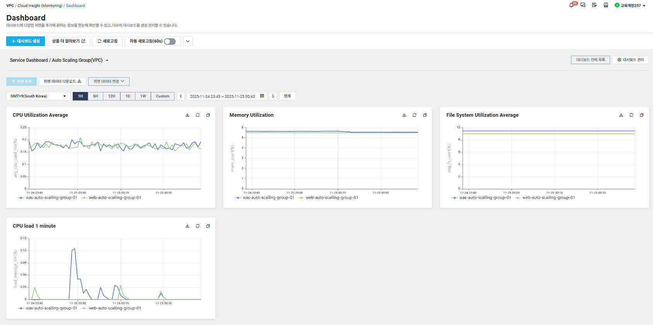Expand the CPU load 1 minute widget
This screenshot has height=325, width=653.
coord(208,226)
